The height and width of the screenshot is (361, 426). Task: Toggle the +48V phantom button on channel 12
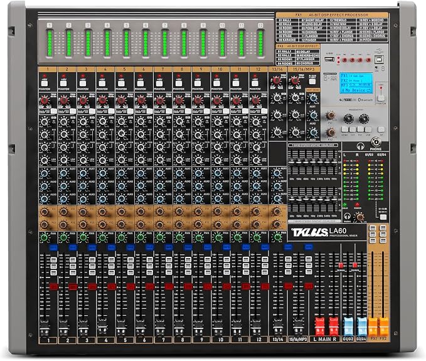[x=255, y=83]
